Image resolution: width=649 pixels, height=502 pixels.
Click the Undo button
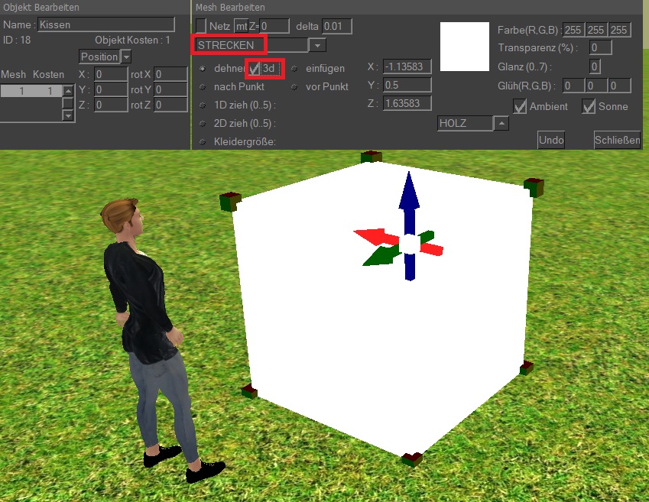[551, 140]
